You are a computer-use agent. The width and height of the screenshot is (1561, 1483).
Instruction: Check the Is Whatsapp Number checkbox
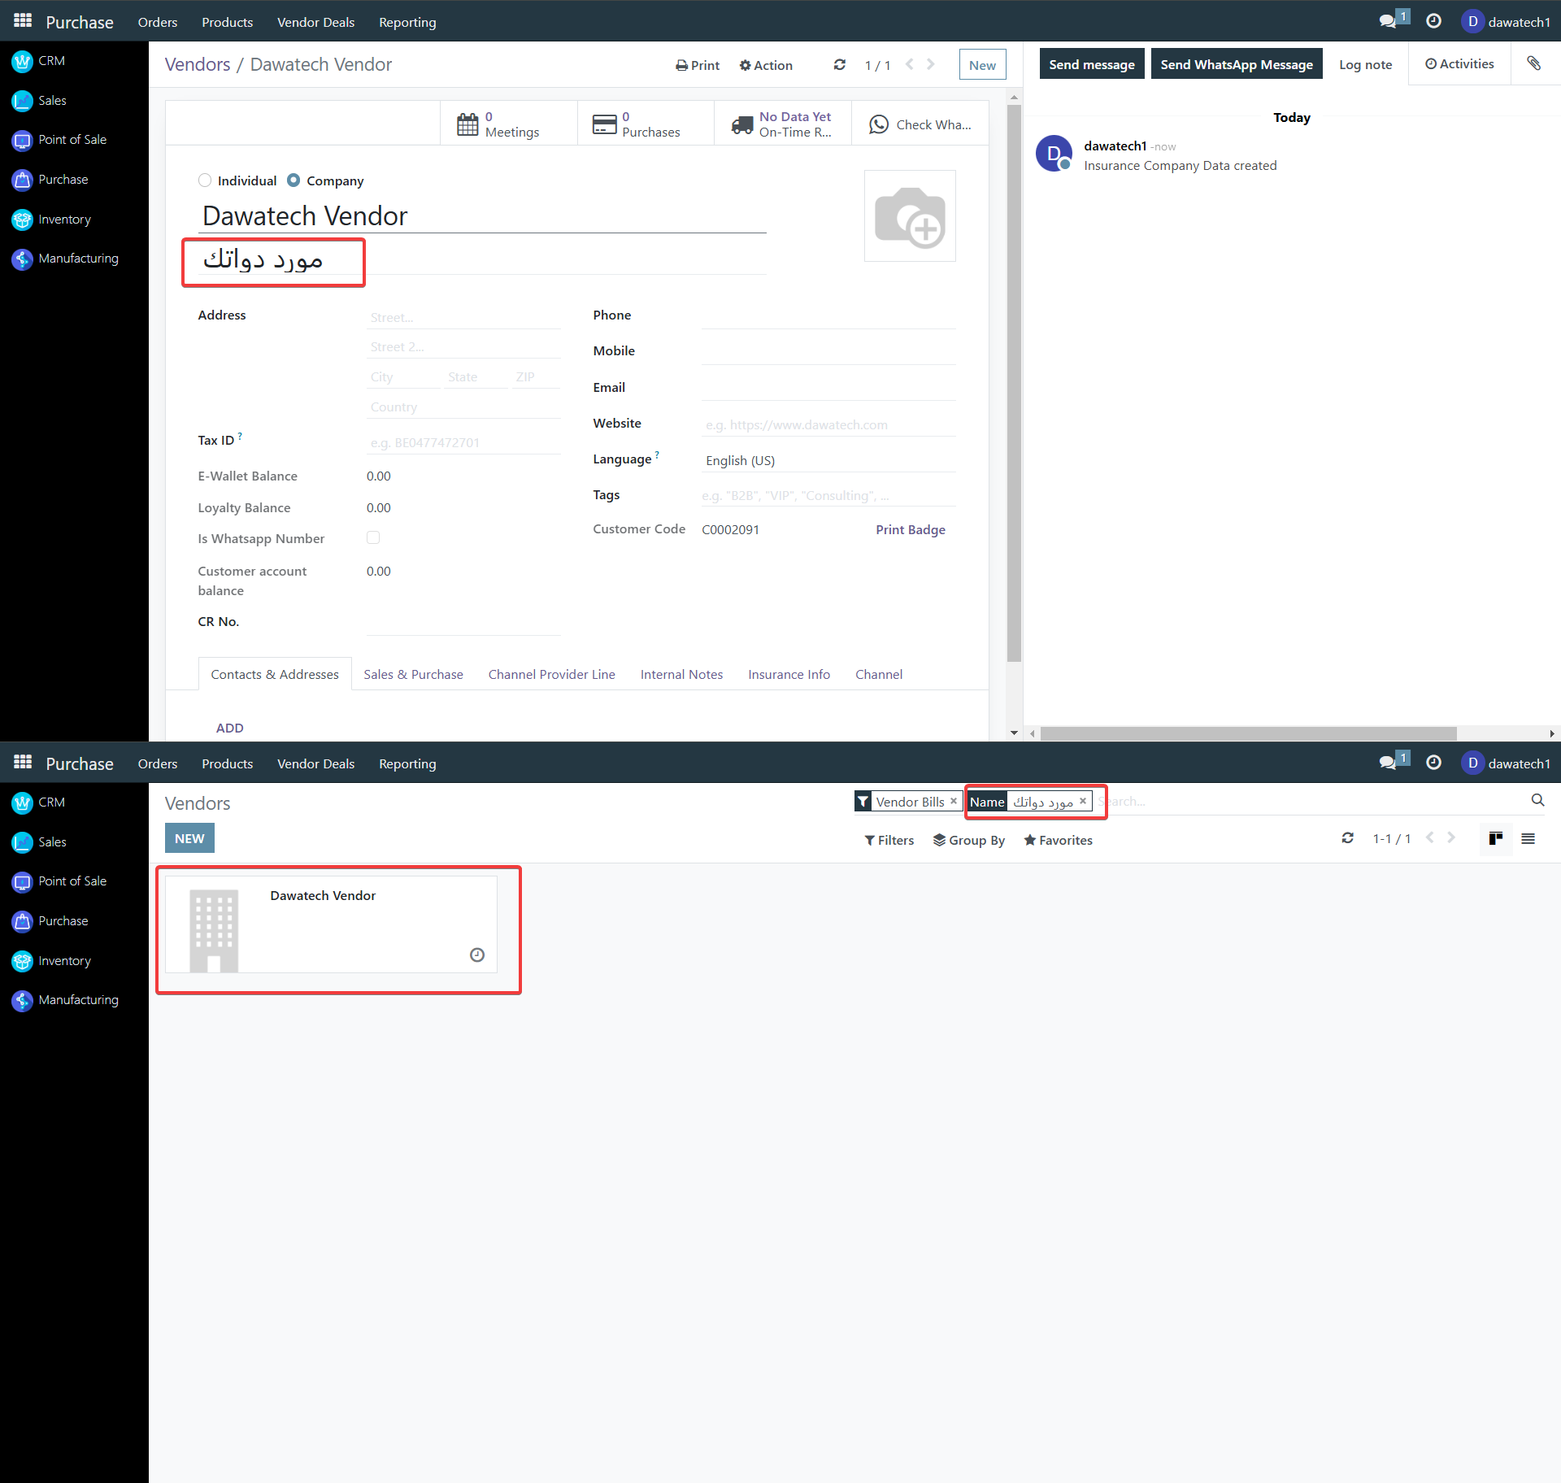(373, 537)
